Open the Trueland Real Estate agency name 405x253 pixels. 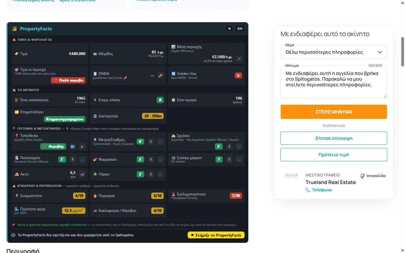click(x=331, y=182)
